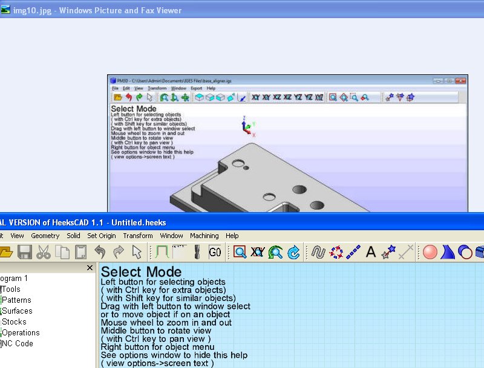484x368 pixels.
Task: Click the img10.jpg Picture and Fax Viewer title
Action: (97, 10)
